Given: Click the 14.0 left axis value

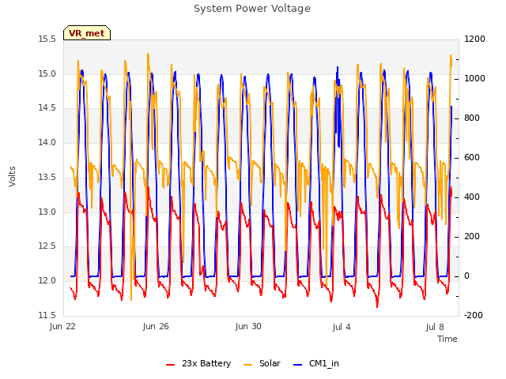Looking at the screenshot, I should pos(47,142).
